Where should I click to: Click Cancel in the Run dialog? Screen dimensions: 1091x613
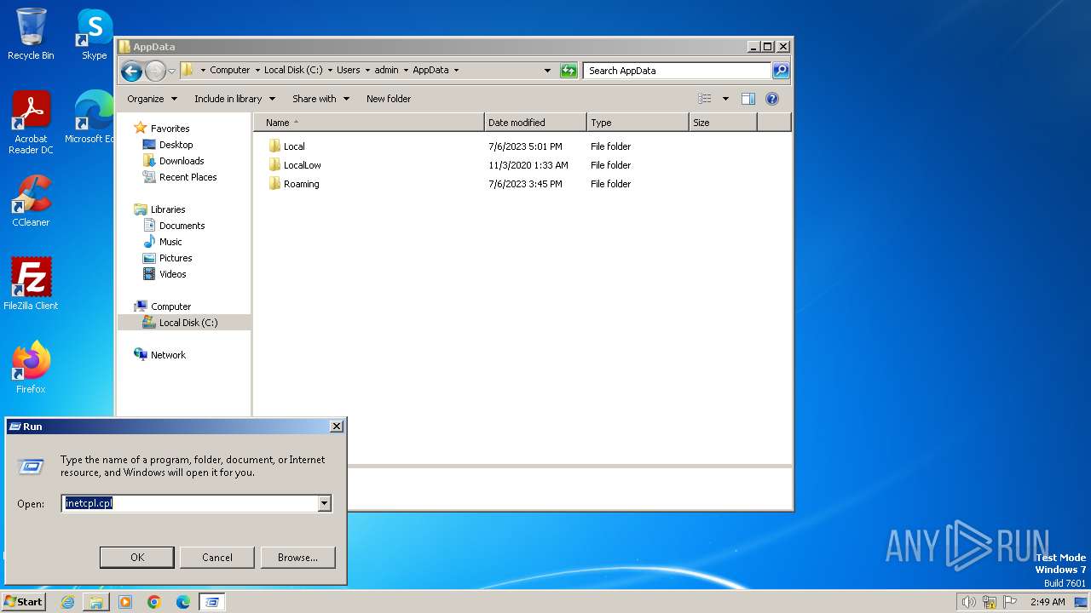coord(217,558)
